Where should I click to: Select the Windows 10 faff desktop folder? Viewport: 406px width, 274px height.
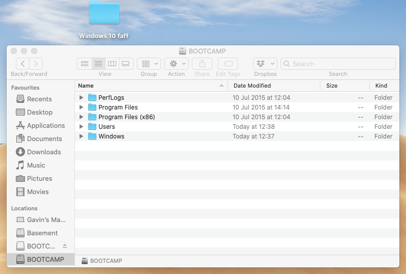pos(104,20)
